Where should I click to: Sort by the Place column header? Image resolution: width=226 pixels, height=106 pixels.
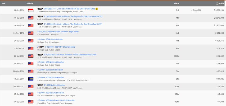tap(176, 3)
